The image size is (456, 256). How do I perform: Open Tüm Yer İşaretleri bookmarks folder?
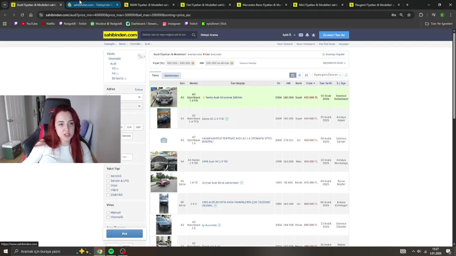(439, 24)
